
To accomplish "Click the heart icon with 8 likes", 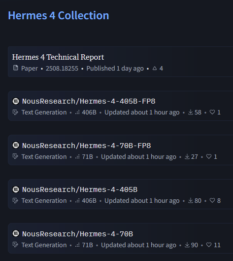I will tap(212, 200).
